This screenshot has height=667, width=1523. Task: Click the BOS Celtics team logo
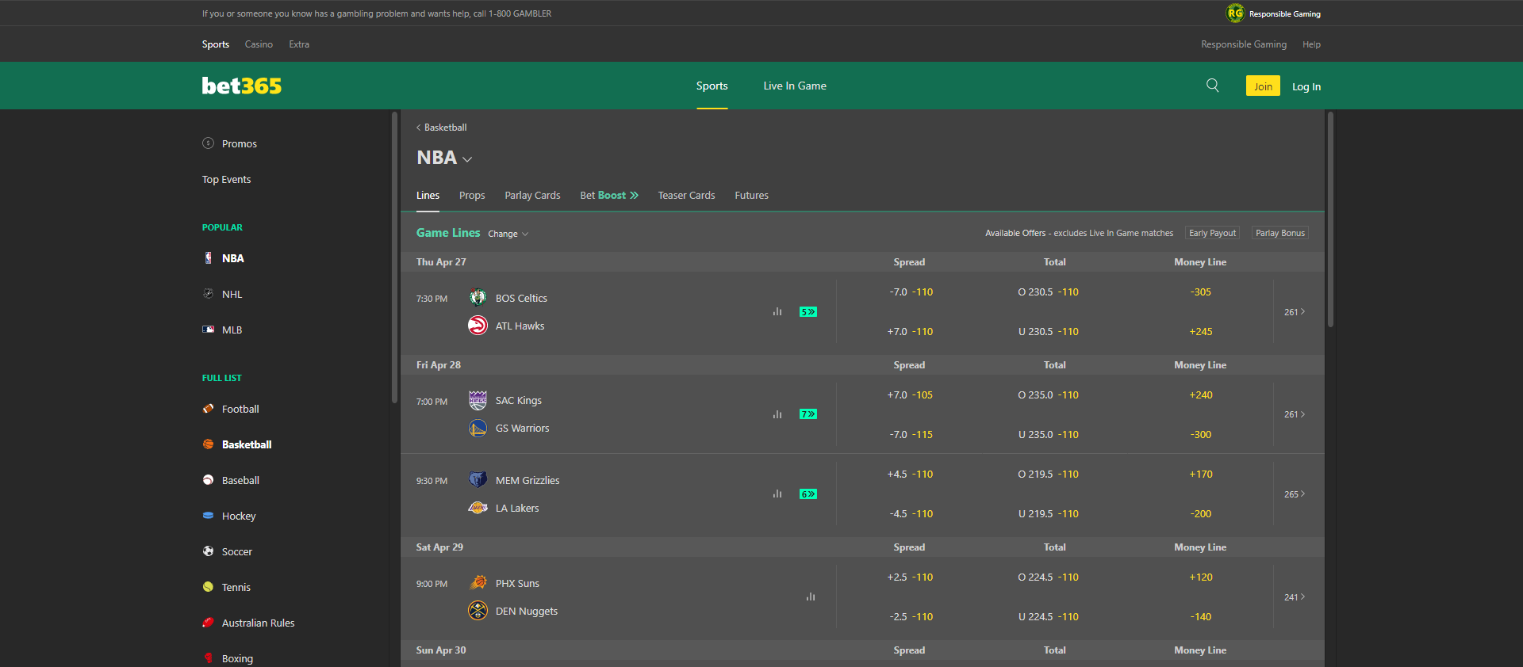[478, 298]
